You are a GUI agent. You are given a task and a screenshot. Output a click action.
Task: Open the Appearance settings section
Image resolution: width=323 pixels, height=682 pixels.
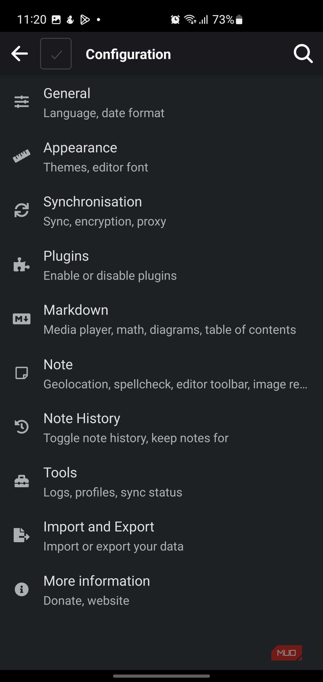click(x=96, y=157)
